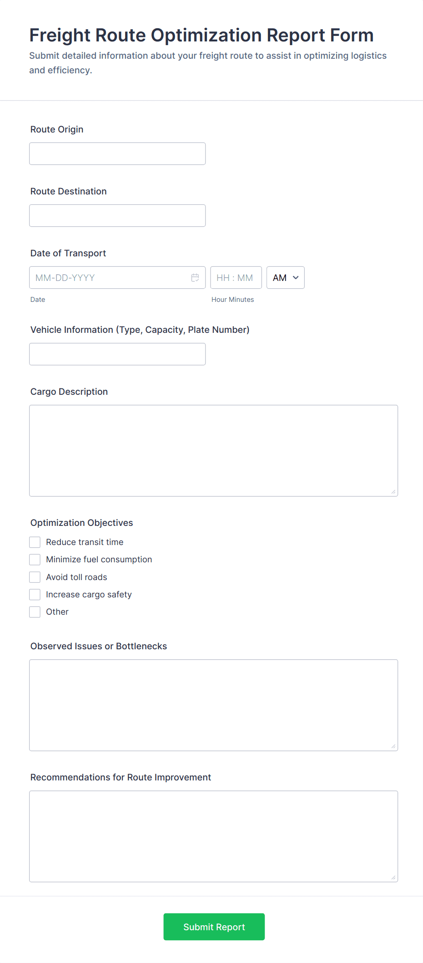Open the calendar picker icon
The image size is (423, 963).
(195, 278)
